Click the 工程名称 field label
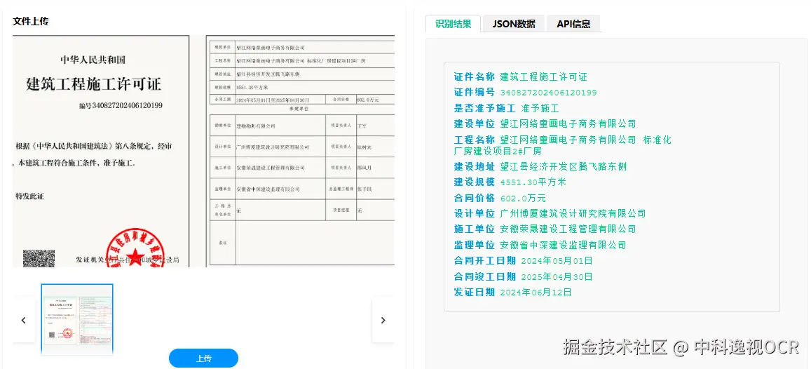This screenshot has width=811, height=369. [475, 140]
